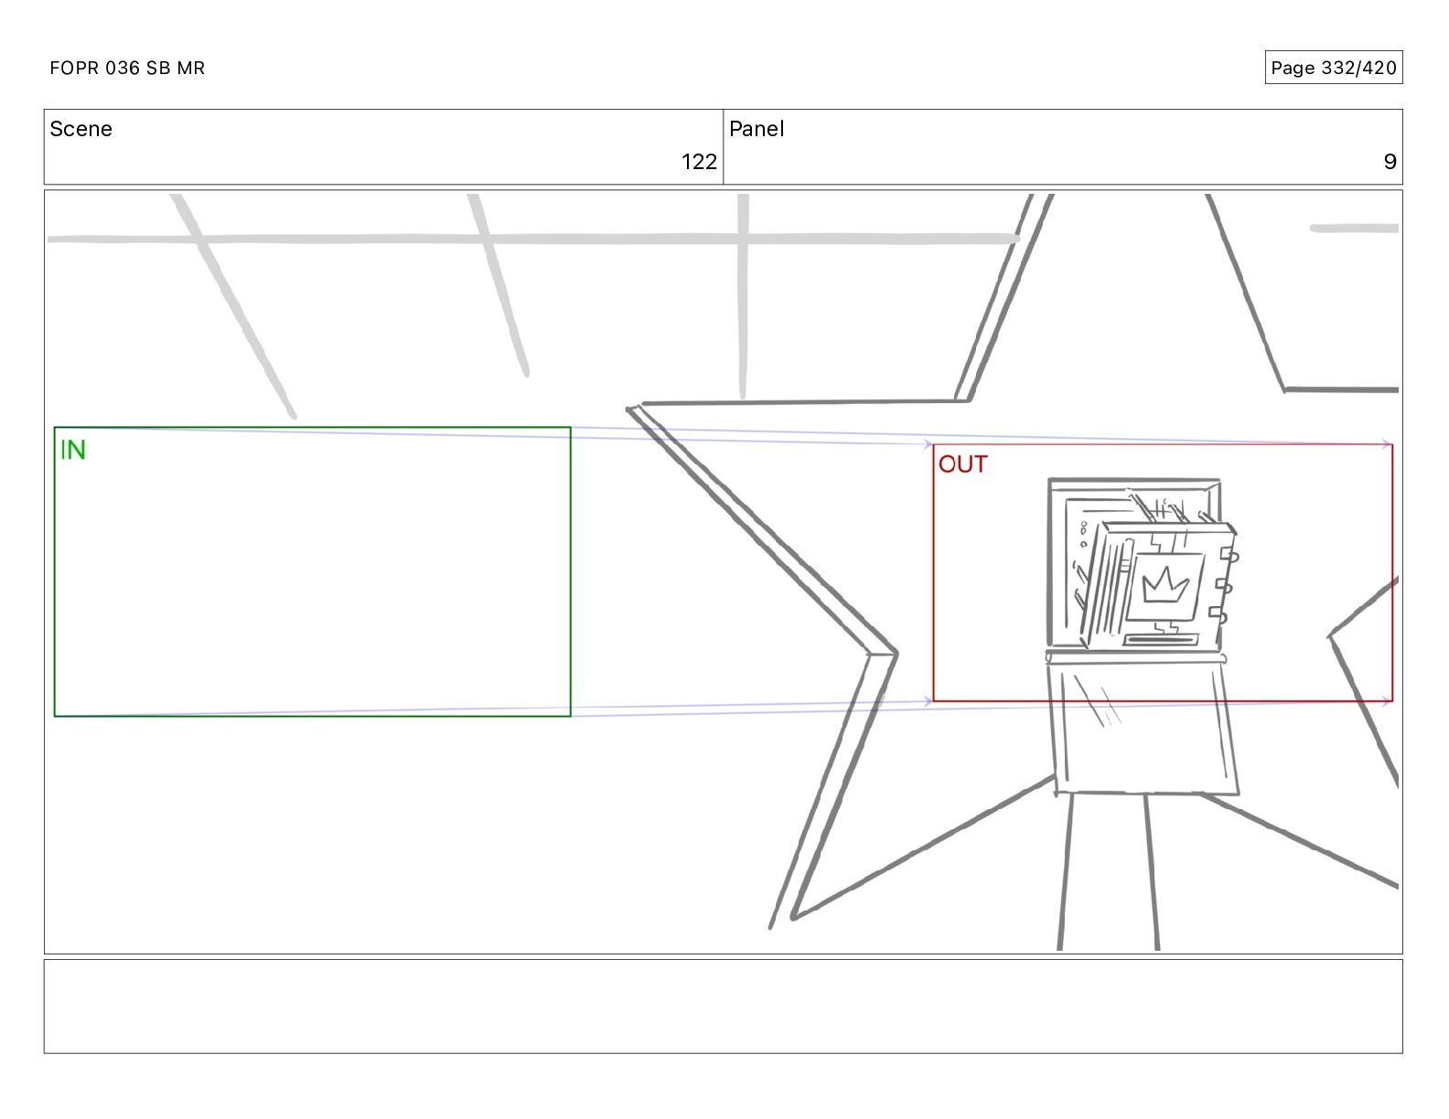
Task: Click the latches on the crown box's right side
Action: 1227,585
